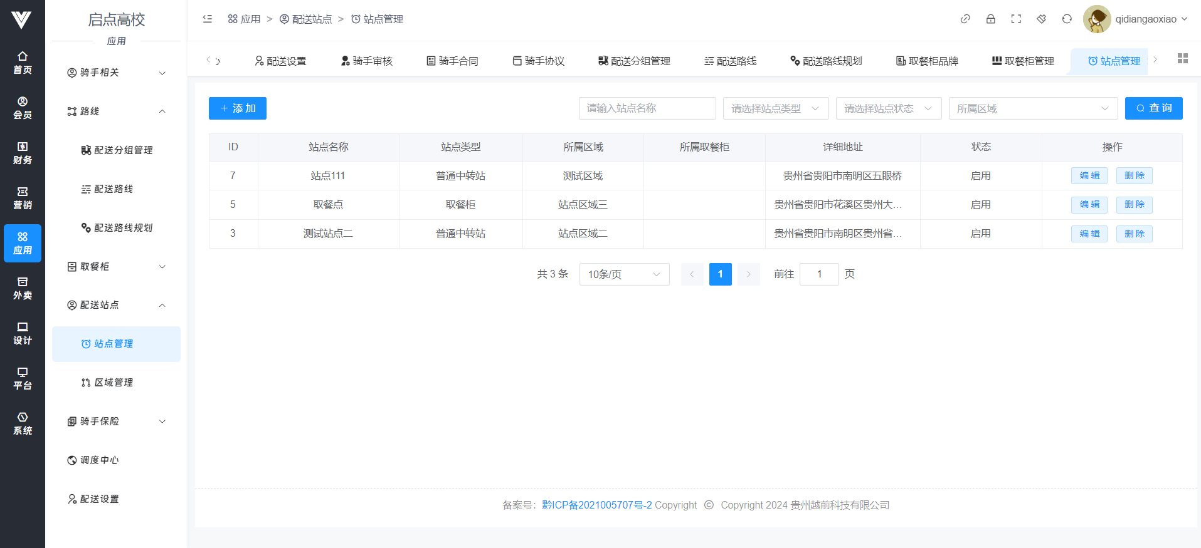Click the 请输入站点名称 search field
This screenshot has height=548, width=1201.
(647, 108)
